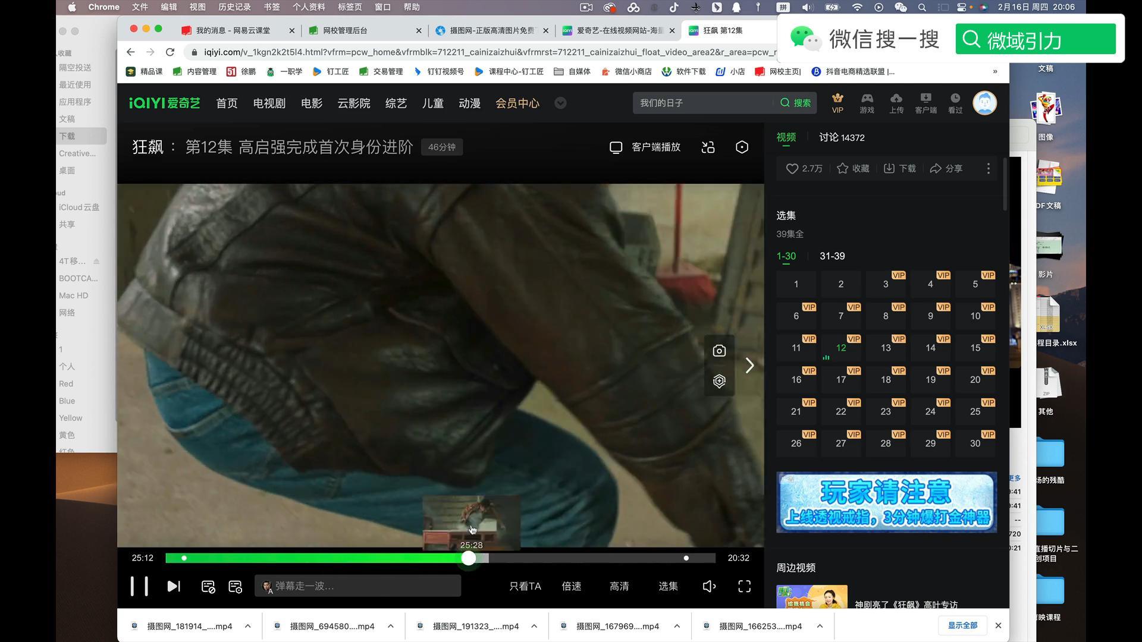
Task: Click 分享 share button
Action: [x=946, y=169]
